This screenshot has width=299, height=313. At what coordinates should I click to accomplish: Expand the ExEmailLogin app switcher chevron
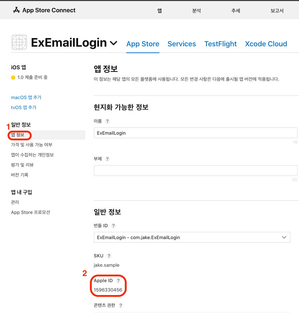tap(113, 43)
